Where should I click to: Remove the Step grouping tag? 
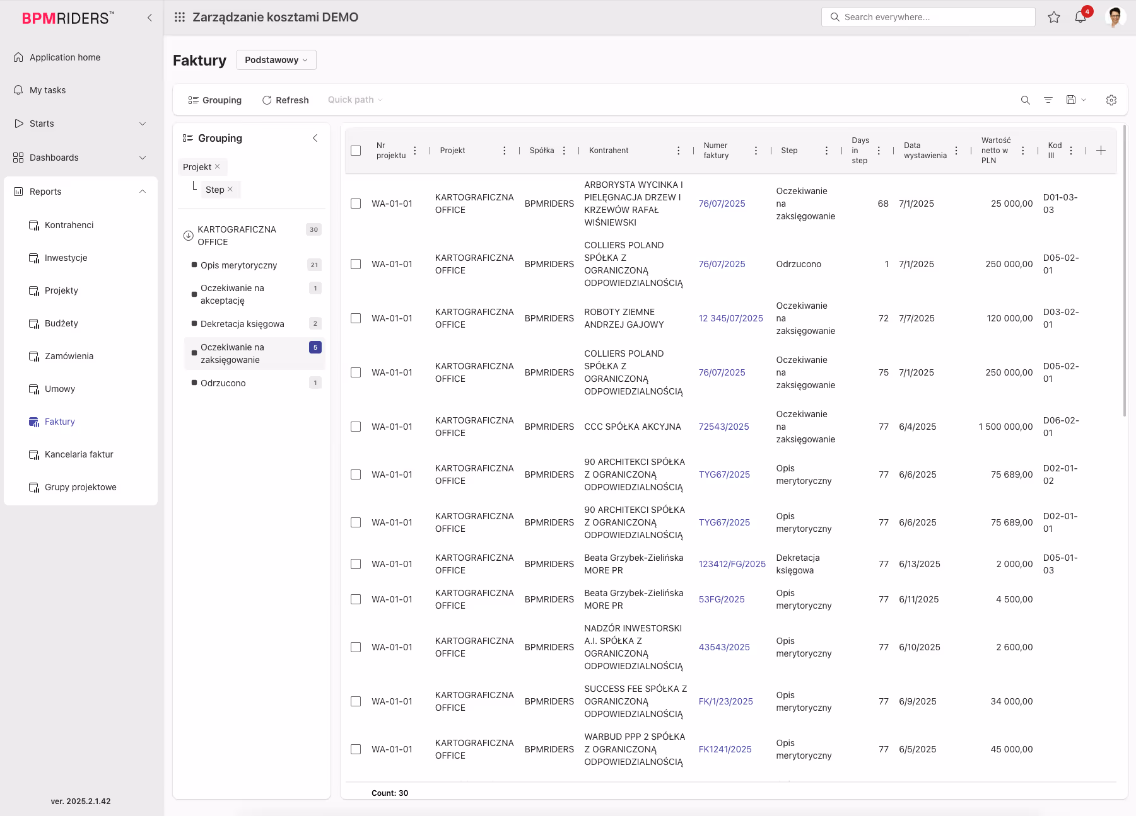coord(230,189)
